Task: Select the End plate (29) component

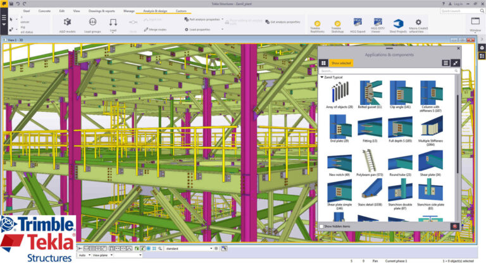Action: (339, 128)
